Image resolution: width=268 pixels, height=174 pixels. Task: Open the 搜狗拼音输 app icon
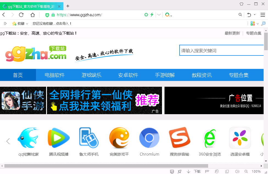point(180,137)
